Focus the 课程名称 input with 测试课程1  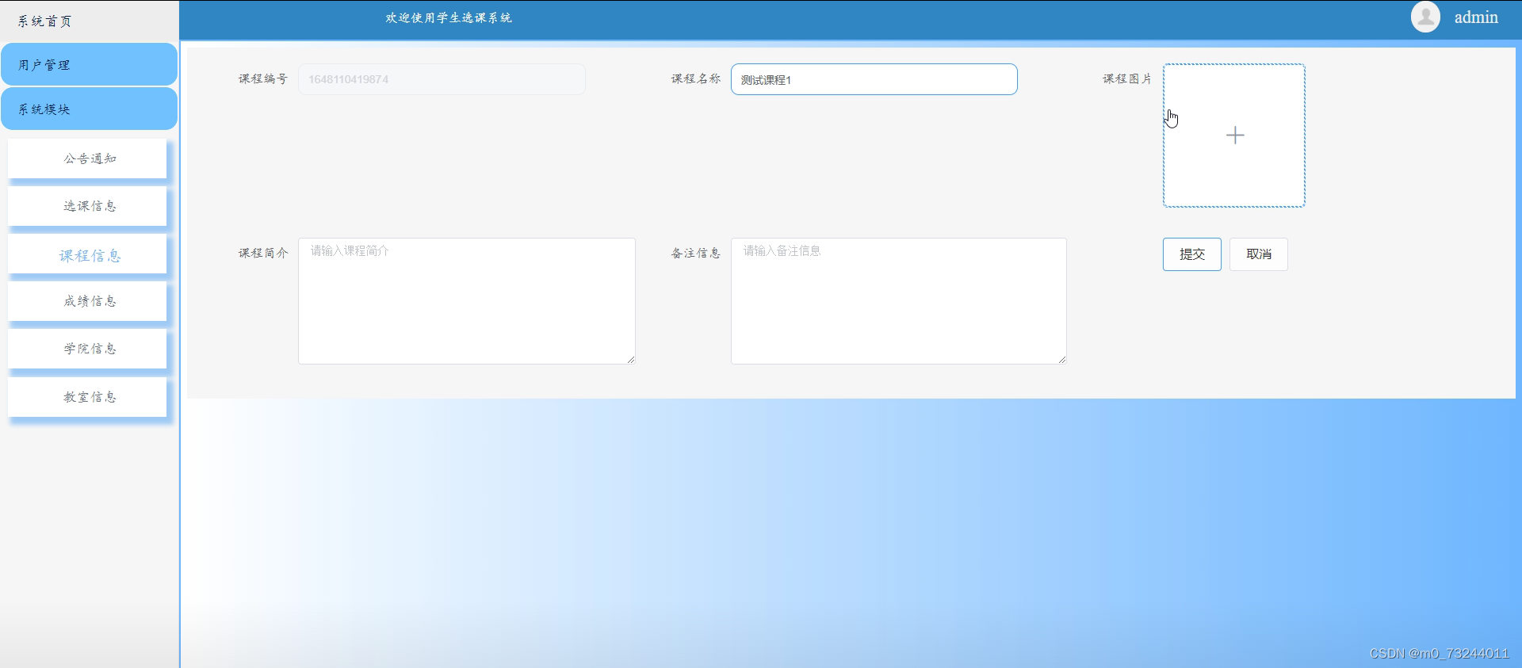point(874,79)
